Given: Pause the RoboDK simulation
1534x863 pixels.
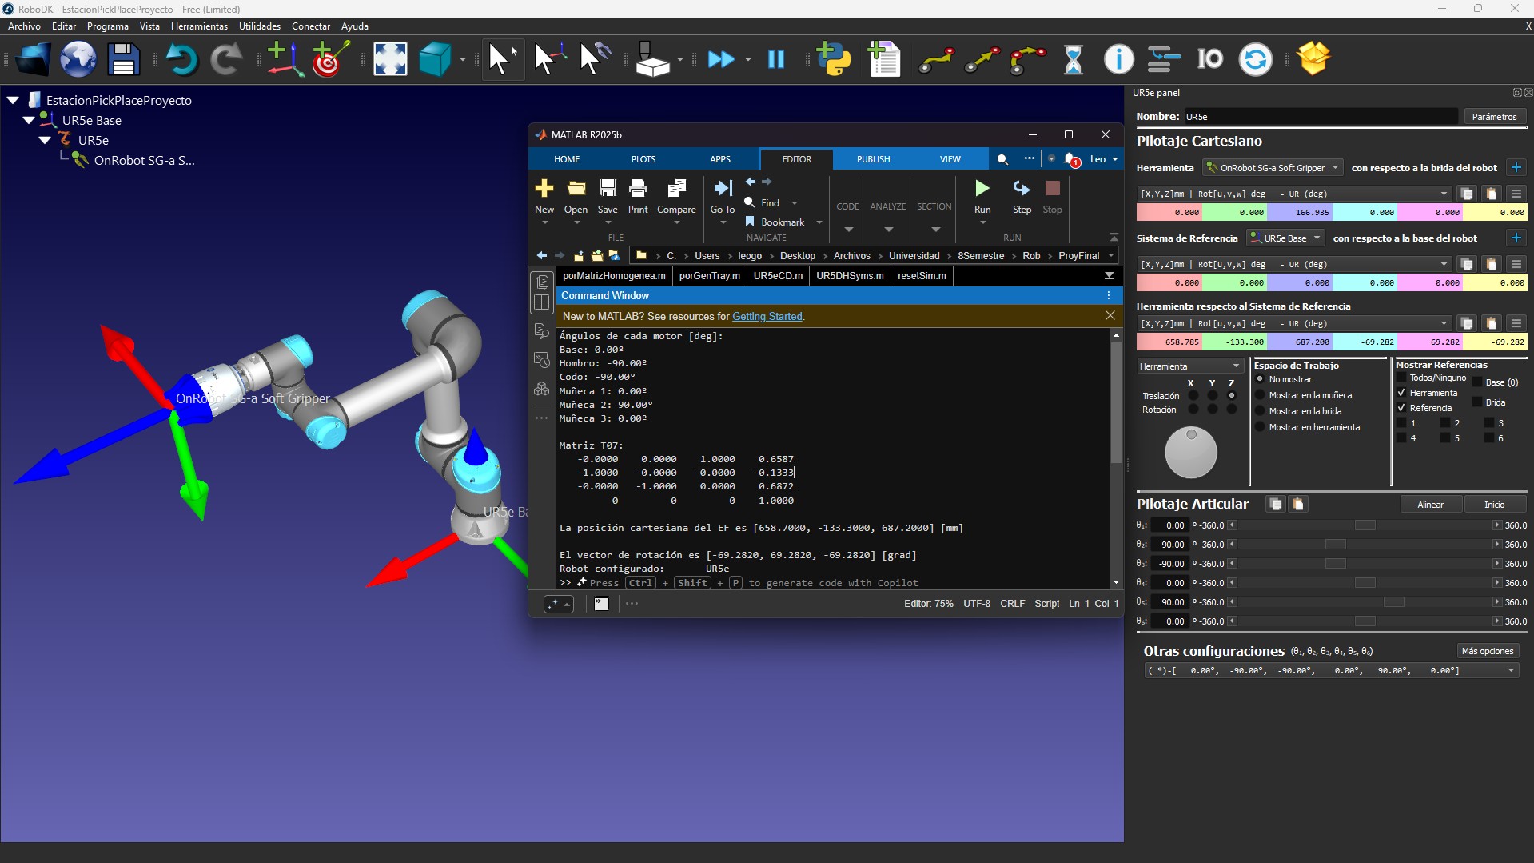Looking at the screenshot, I should click(x=776, y=59).
